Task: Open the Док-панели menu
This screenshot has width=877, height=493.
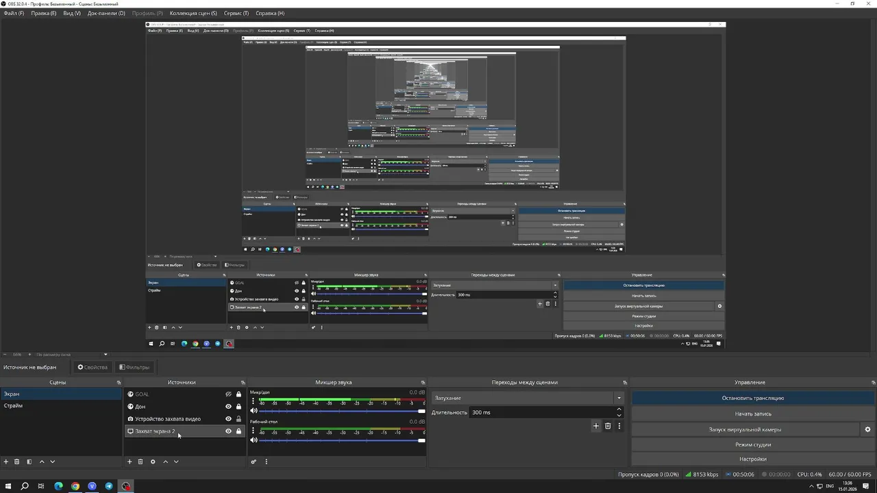Action: point(106,13)
